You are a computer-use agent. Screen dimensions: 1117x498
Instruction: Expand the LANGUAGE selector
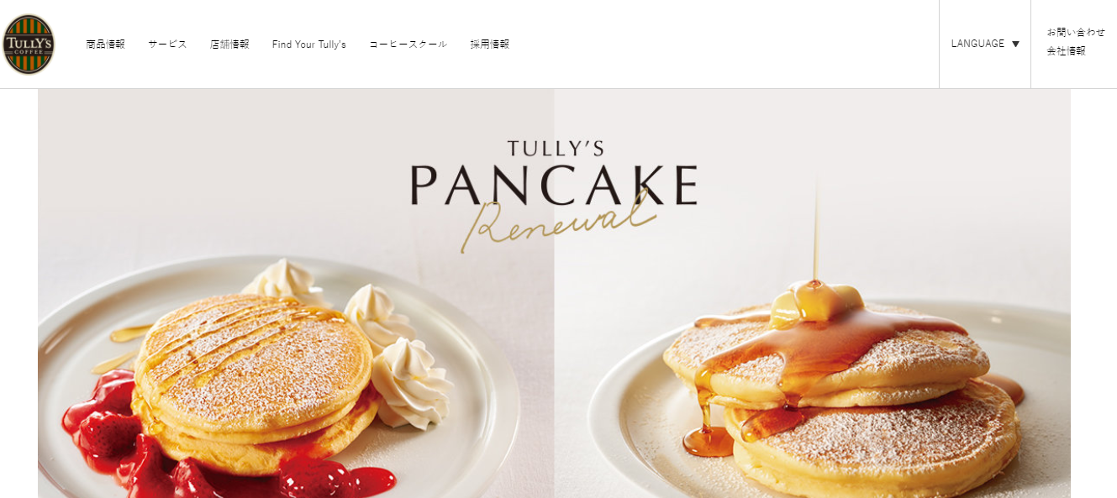pos(985,44)
